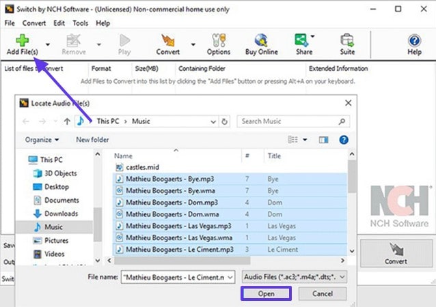Click the Add File(s) green plus icon

tap(23, 40)
